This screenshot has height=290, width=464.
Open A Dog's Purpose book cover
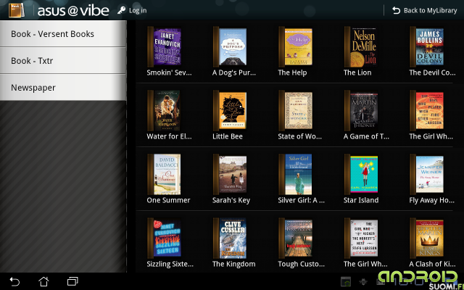point(230,46)
